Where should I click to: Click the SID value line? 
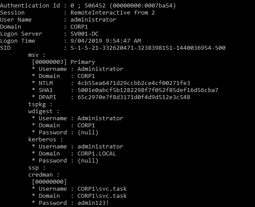tap(148, 48)
